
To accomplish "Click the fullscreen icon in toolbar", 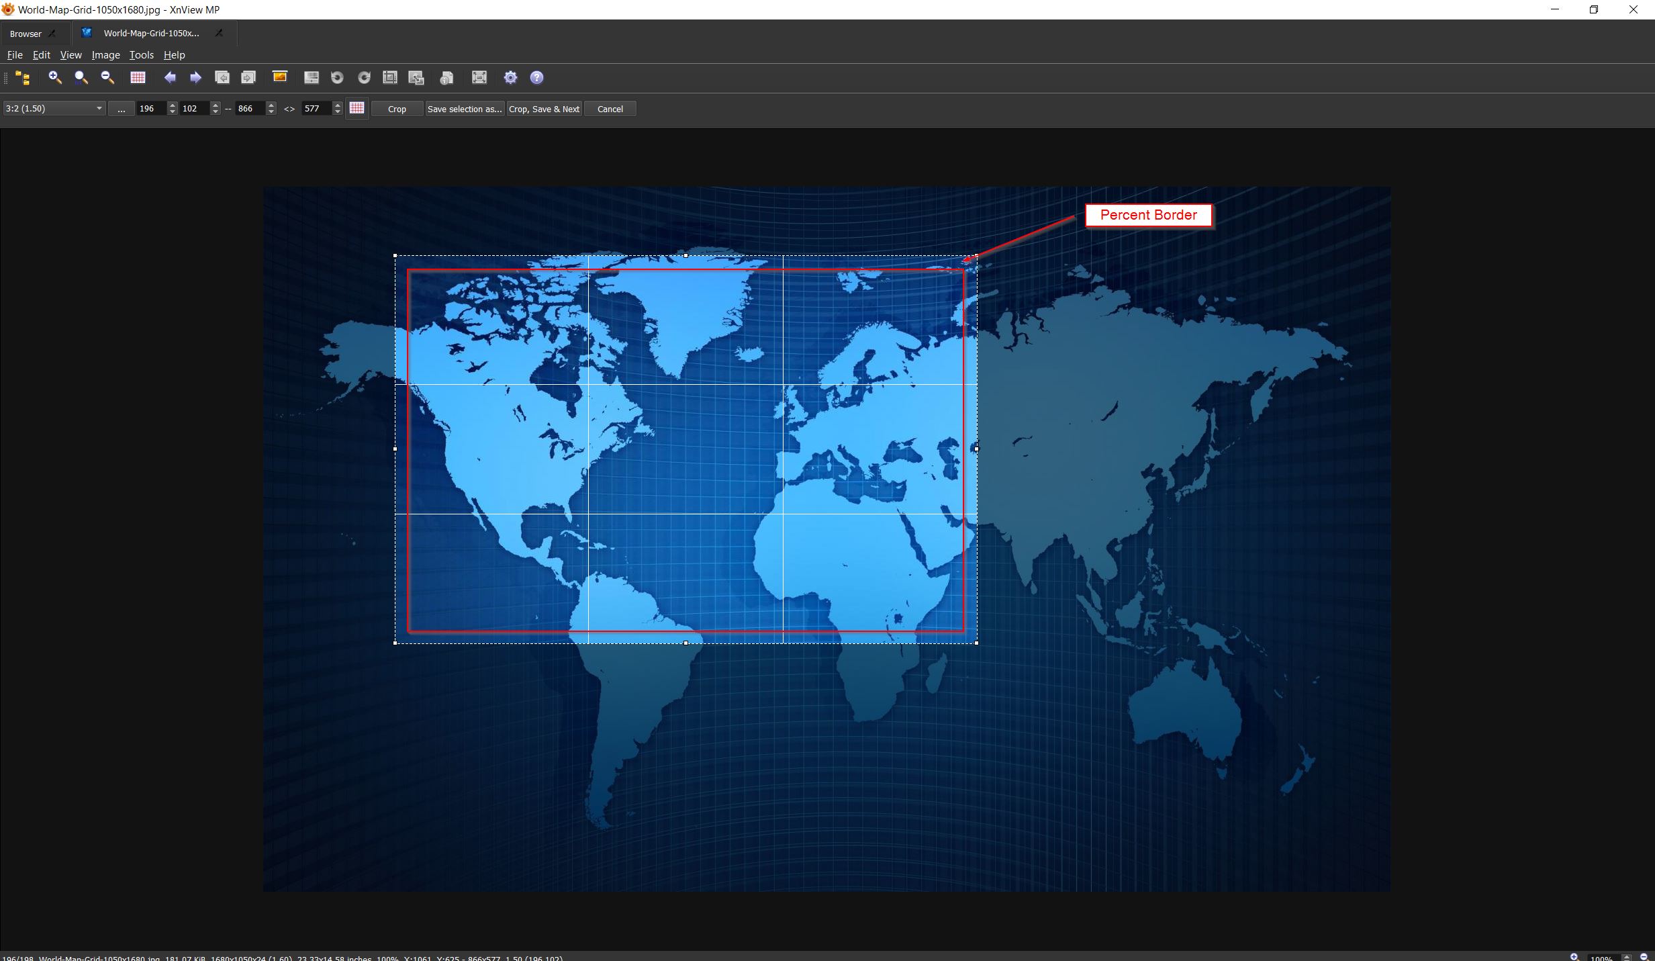I will click(x=479, y=78).
